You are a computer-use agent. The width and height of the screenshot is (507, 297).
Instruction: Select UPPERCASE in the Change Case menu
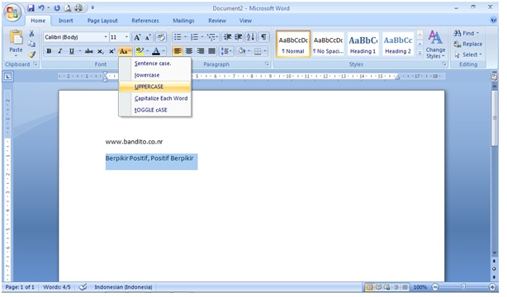click(x=155, y=87)
